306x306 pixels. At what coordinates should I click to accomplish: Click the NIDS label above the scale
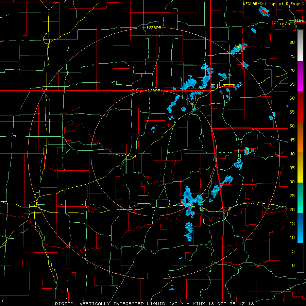[299, 20]
